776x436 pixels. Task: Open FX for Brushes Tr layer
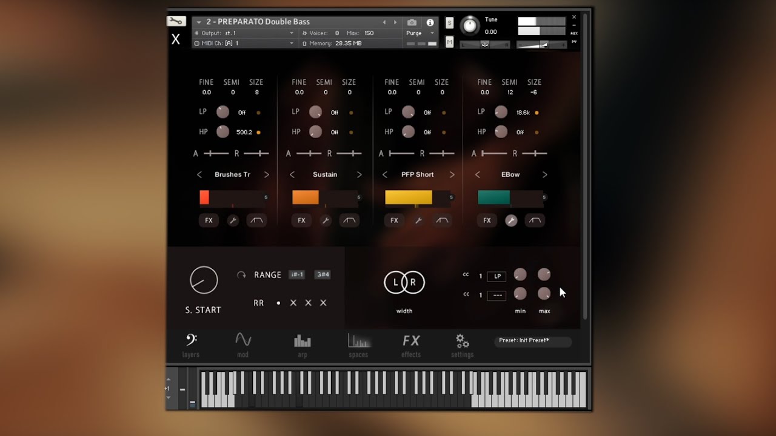(x=209, y=220)
